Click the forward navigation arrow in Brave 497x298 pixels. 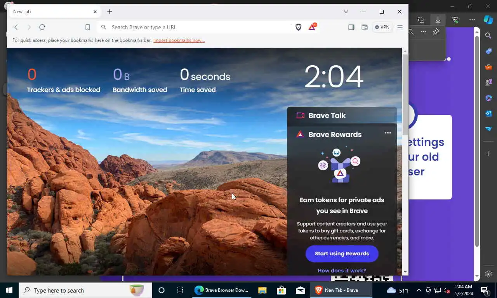29,27
